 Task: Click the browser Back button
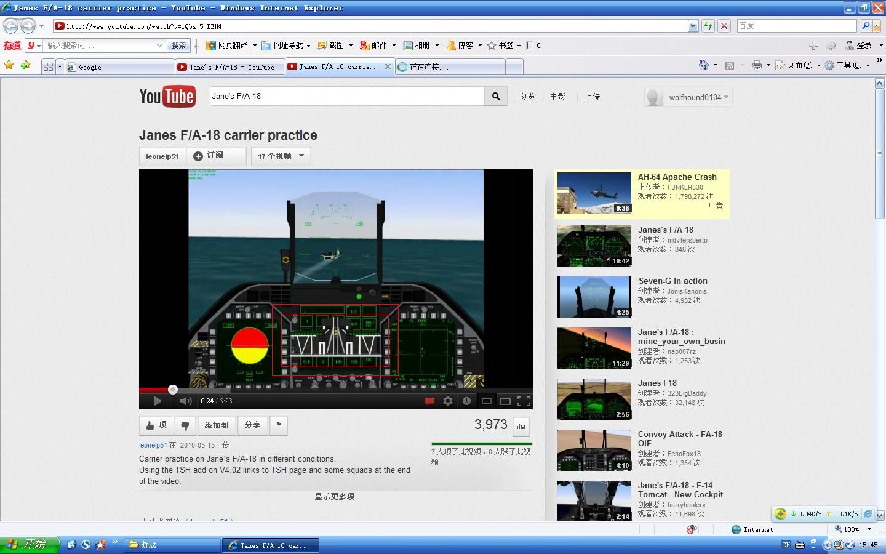pyautogui.click(x=10, y=26)
